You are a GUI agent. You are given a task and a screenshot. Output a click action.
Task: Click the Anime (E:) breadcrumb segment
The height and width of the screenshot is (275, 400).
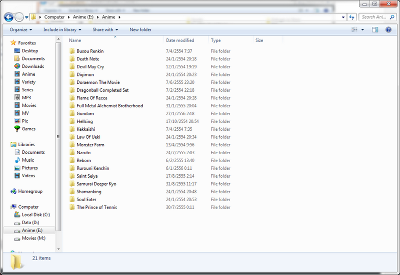(83, 17)
